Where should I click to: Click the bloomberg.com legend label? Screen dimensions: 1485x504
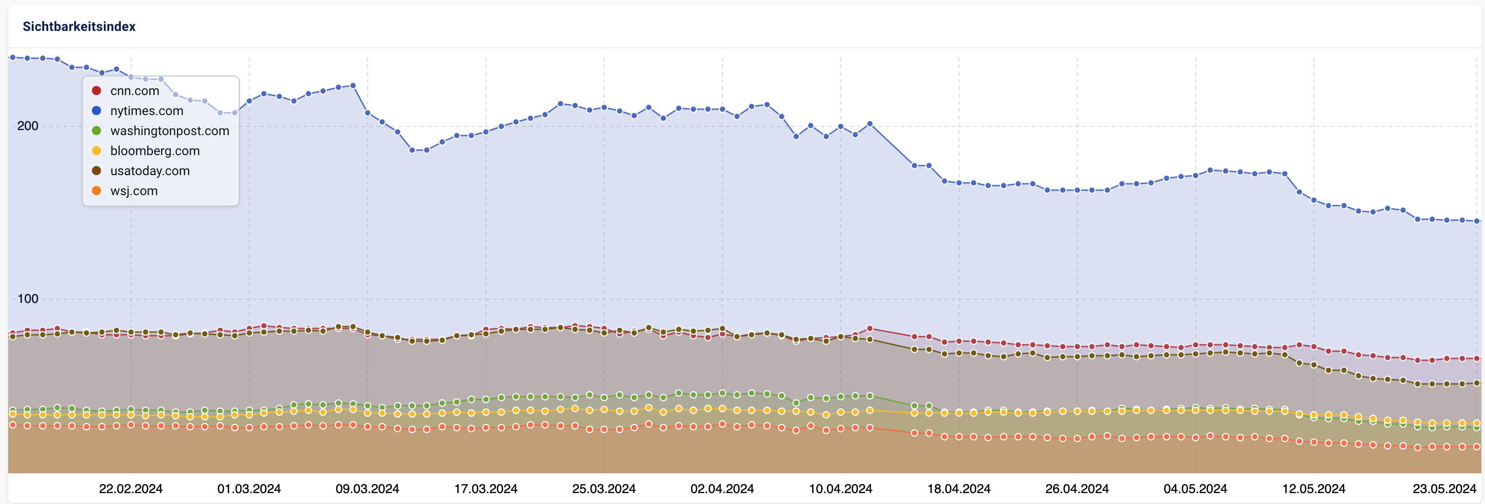(x=155, y=151)
